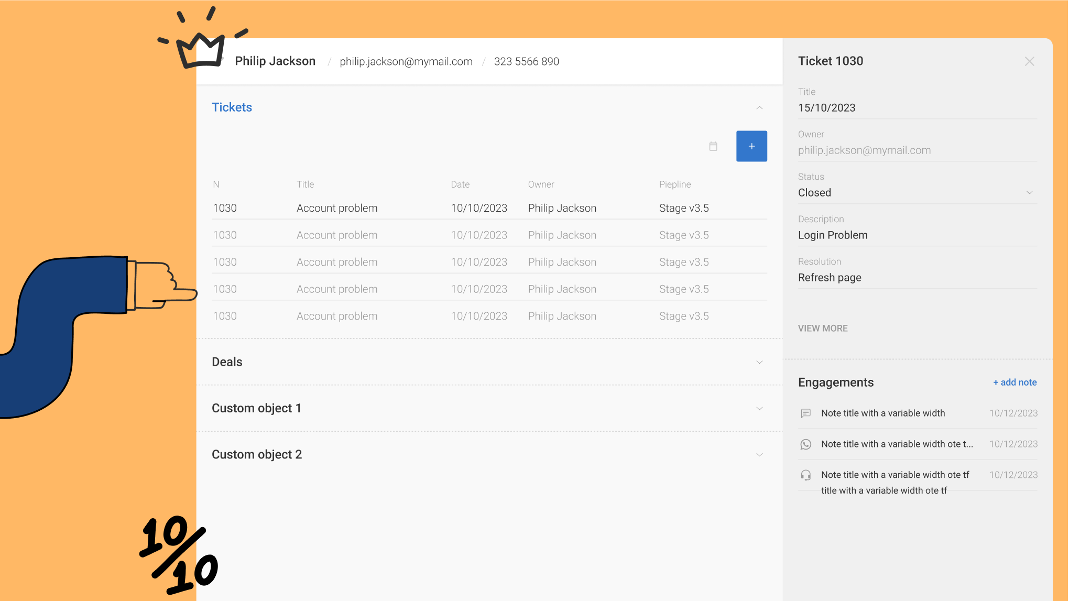The width and height of the screenshot is (1069, 601).
Task: Click the email philip.jackson@mymail.com in breadcrumb
Action: point(406,61)
